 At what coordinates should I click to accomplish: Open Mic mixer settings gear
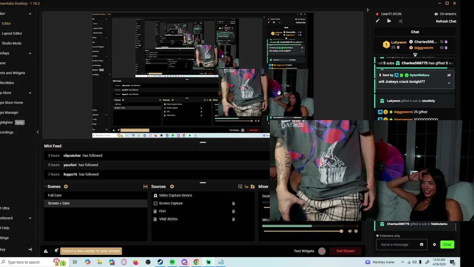356,231
